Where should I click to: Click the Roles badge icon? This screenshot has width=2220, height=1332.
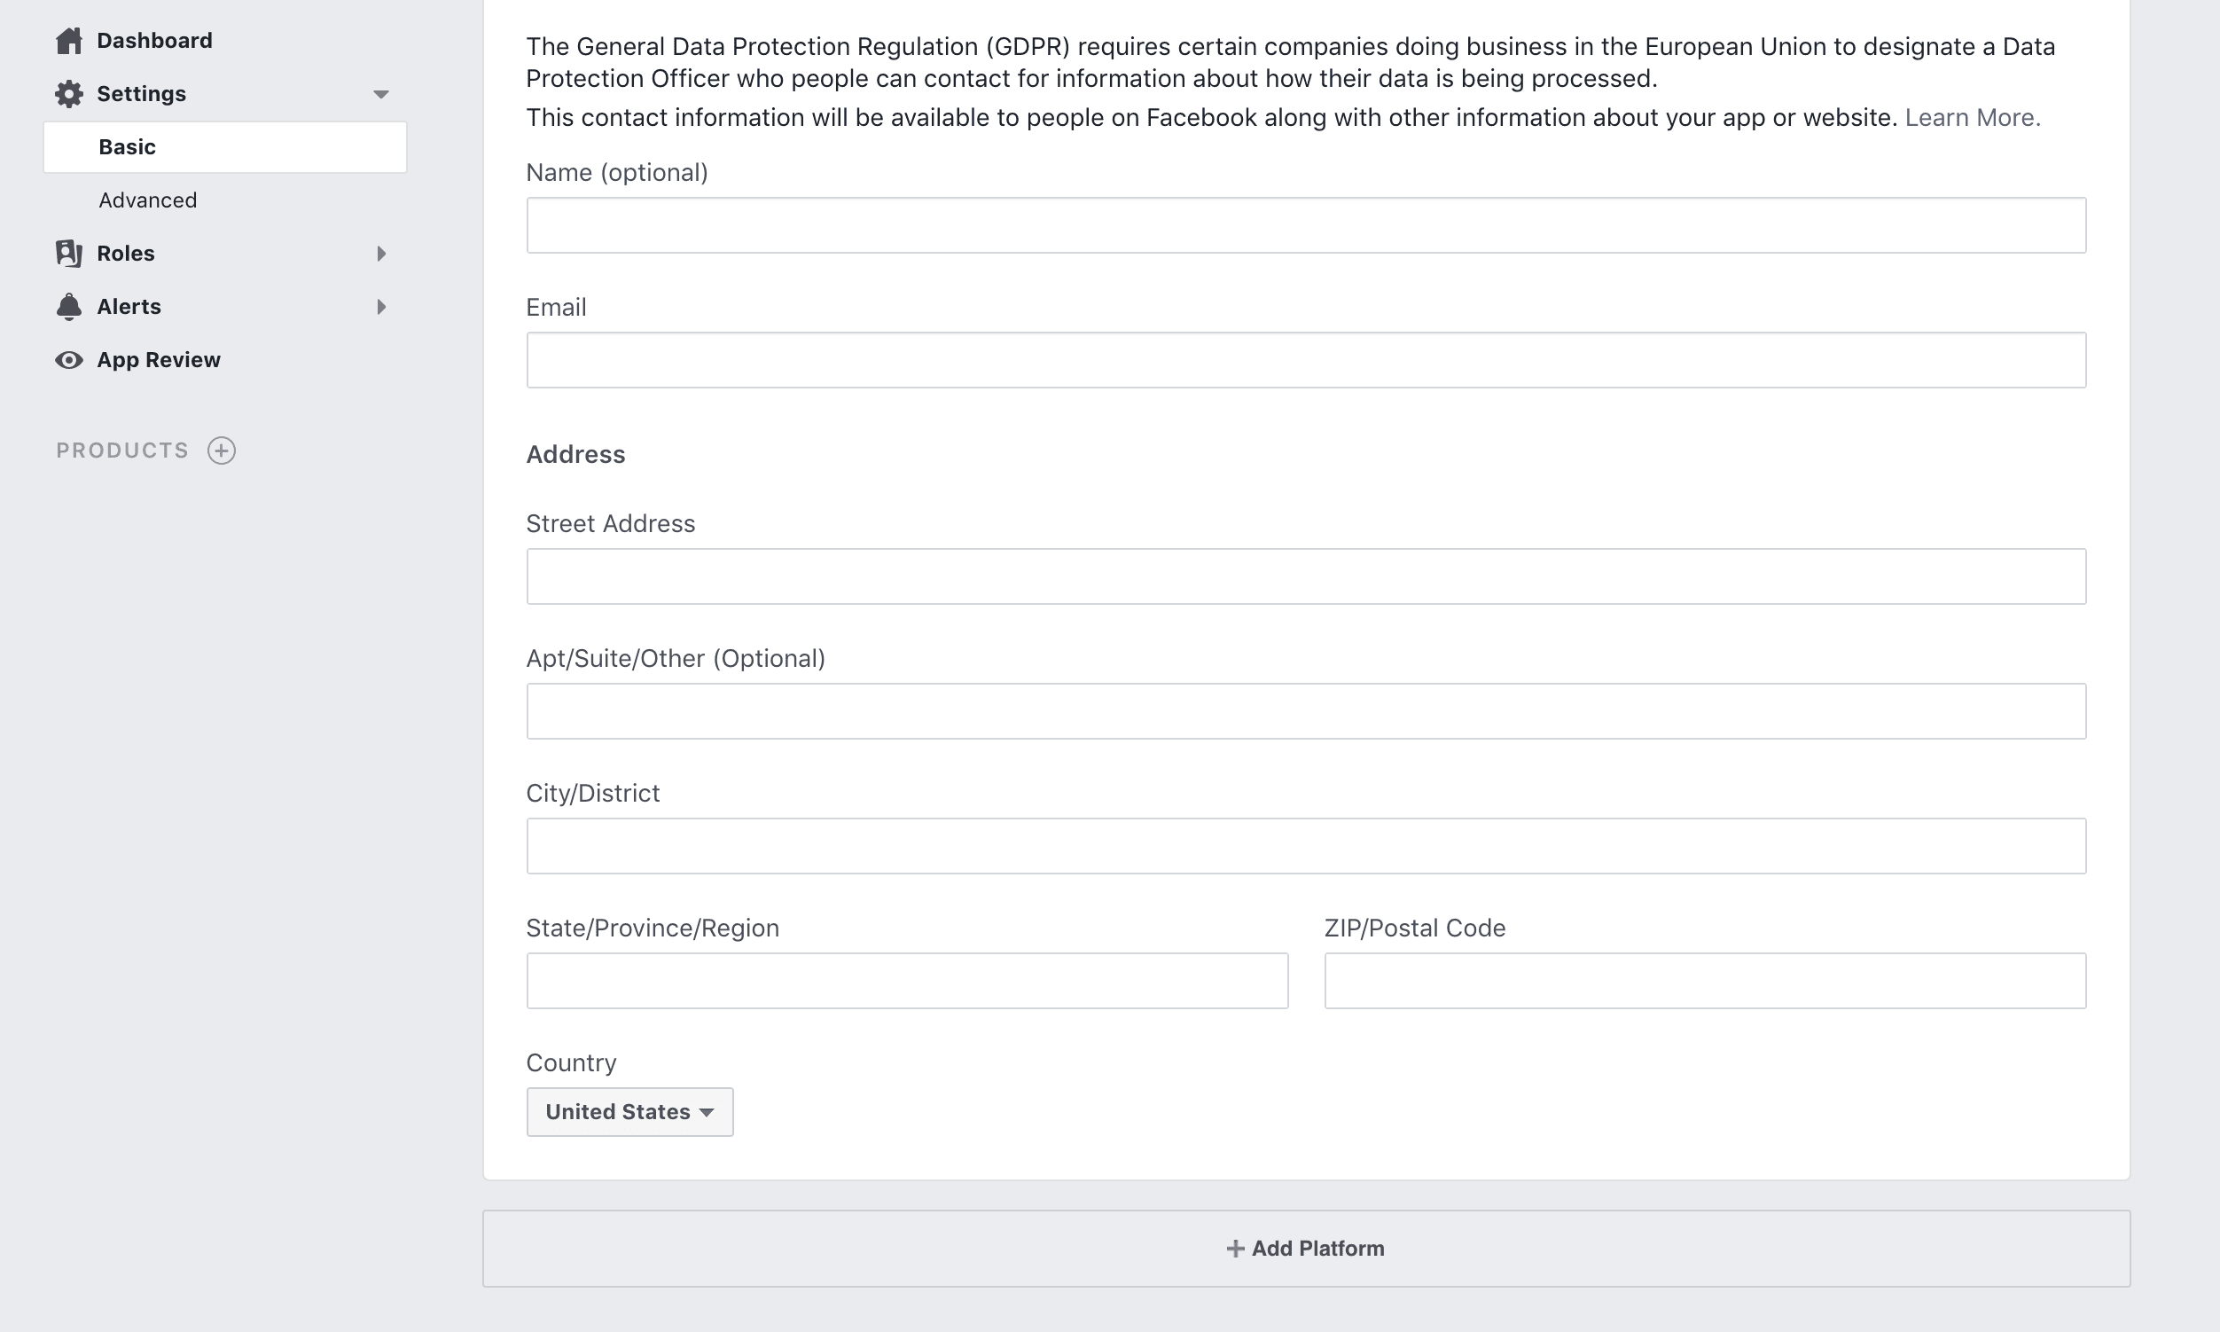pyautogui.click(x=69, y=253)
